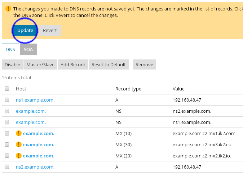This screenshot has width=243, height=174.
Task: Click the warning icon on the MX (10) row
Action: pyautogui.click(x=19, y=133)
